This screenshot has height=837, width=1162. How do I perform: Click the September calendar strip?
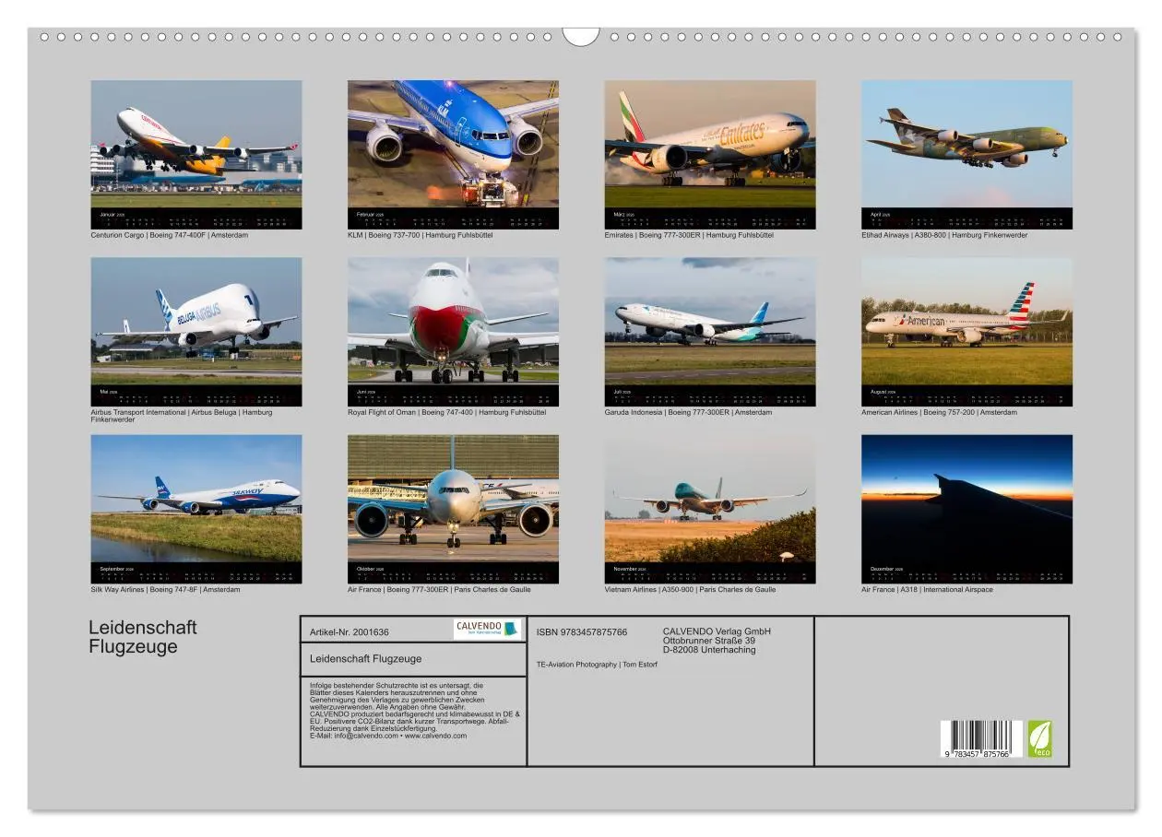point(196,573)
